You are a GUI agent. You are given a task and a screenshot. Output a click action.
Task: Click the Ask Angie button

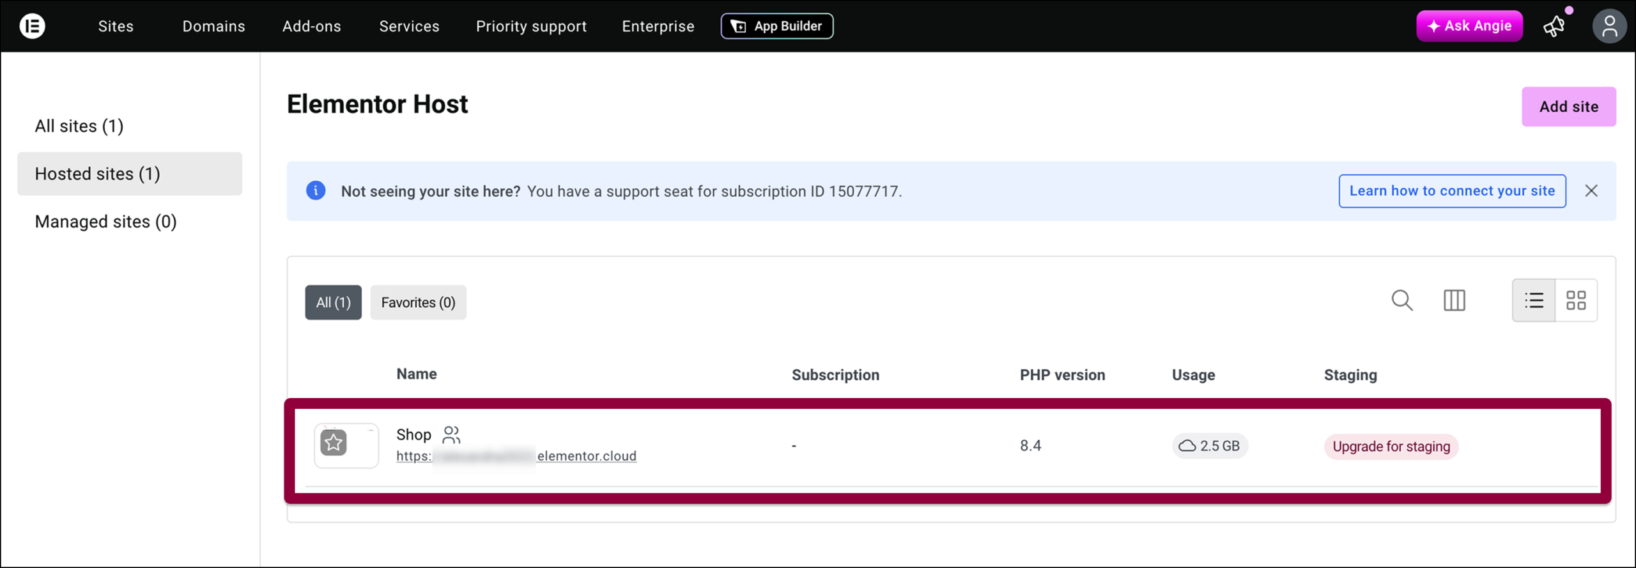click(1469, 26)
